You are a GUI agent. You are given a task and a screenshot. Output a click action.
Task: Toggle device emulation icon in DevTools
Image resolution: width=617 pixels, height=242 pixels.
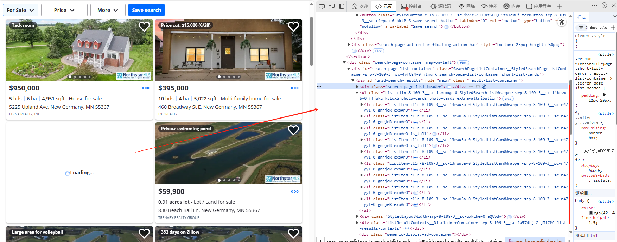click(332, 6)
